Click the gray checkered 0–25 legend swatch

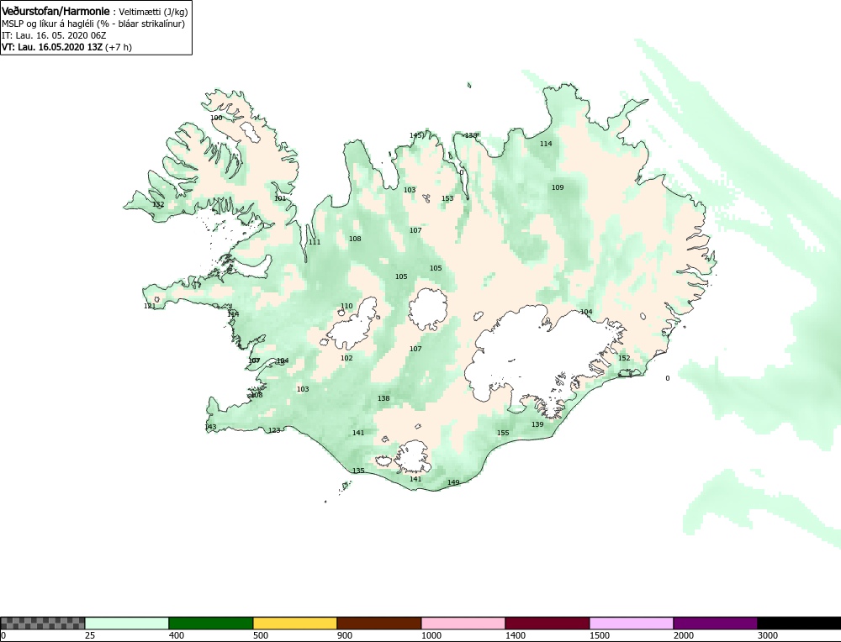click(x=42, y=623)
